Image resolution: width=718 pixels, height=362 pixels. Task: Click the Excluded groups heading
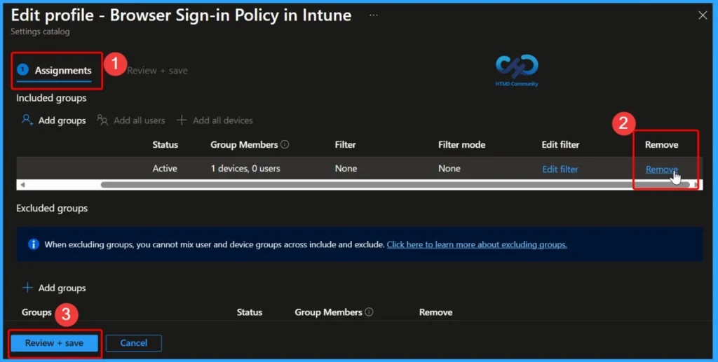point(52,208)
